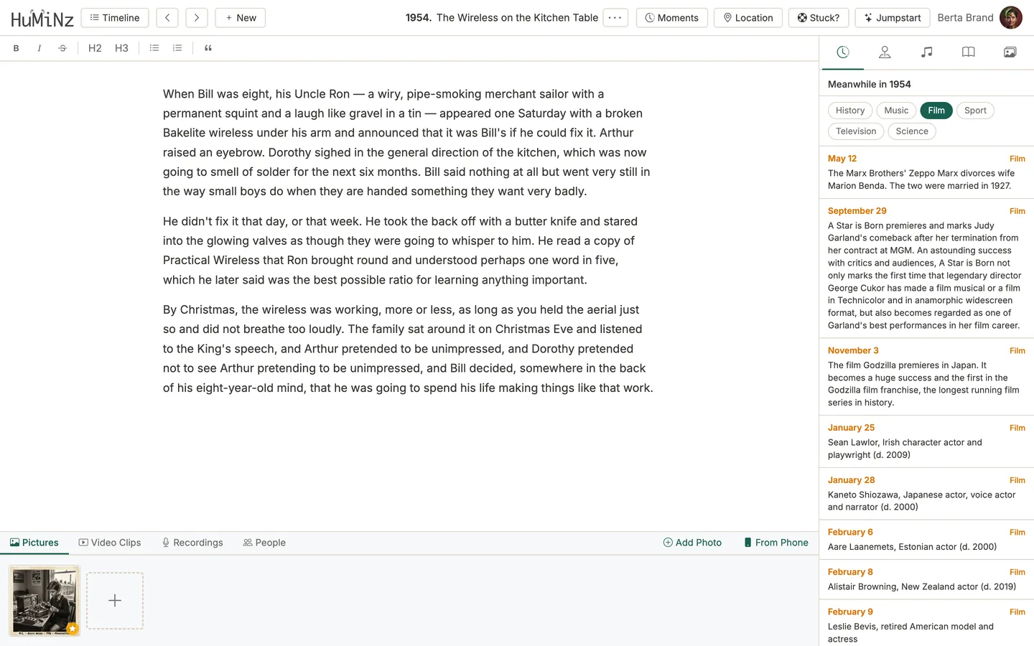Insert a numbered list
Viewport: 1034px width, 646px height.
[x=177, y=48]
